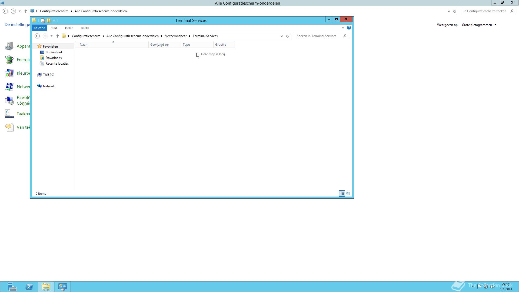Click the taskbar clock showing 3-5-2013
The image size is (519, 292).
point(505,287)
